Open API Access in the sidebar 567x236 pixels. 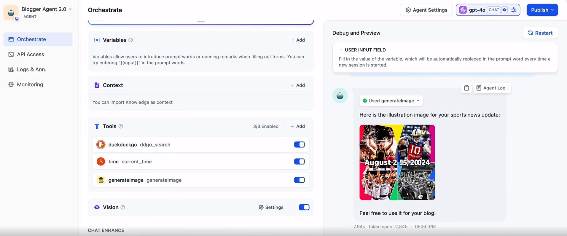coord(30,54)
